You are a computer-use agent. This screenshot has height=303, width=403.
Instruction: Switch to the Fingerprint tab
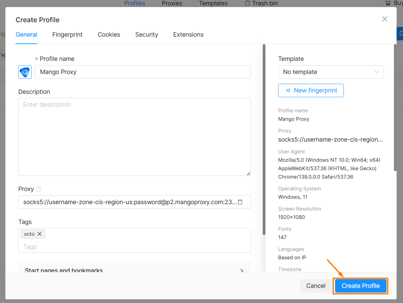[67, 35]
